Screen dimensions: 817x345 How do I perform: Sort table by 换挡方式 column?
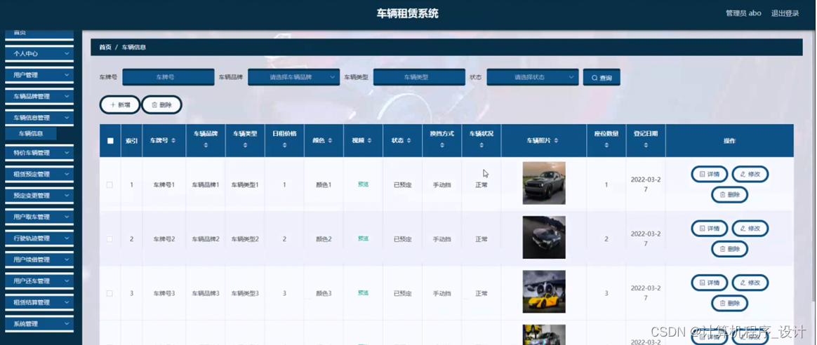pos(442,146)
